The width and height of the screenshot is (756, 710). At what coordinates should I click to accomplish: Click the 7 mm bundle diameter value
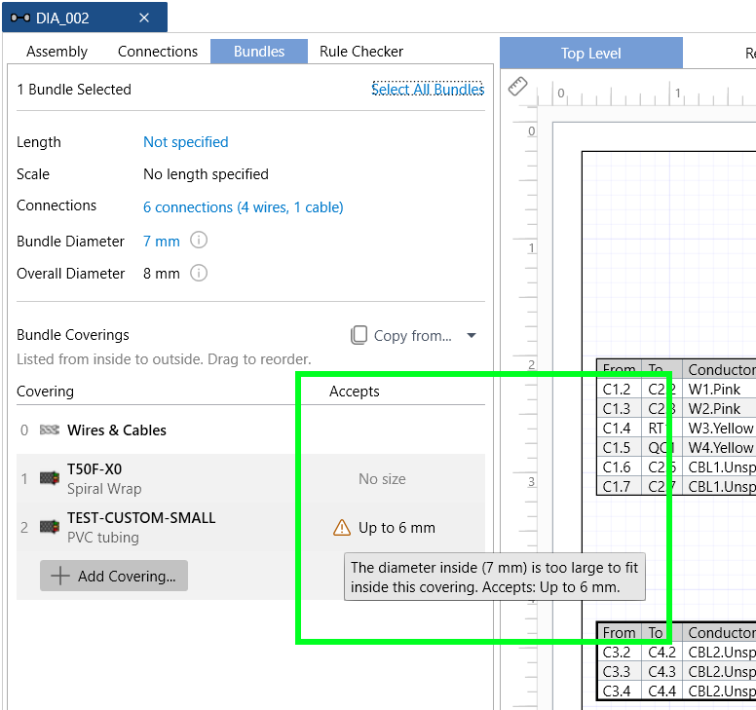162,241
